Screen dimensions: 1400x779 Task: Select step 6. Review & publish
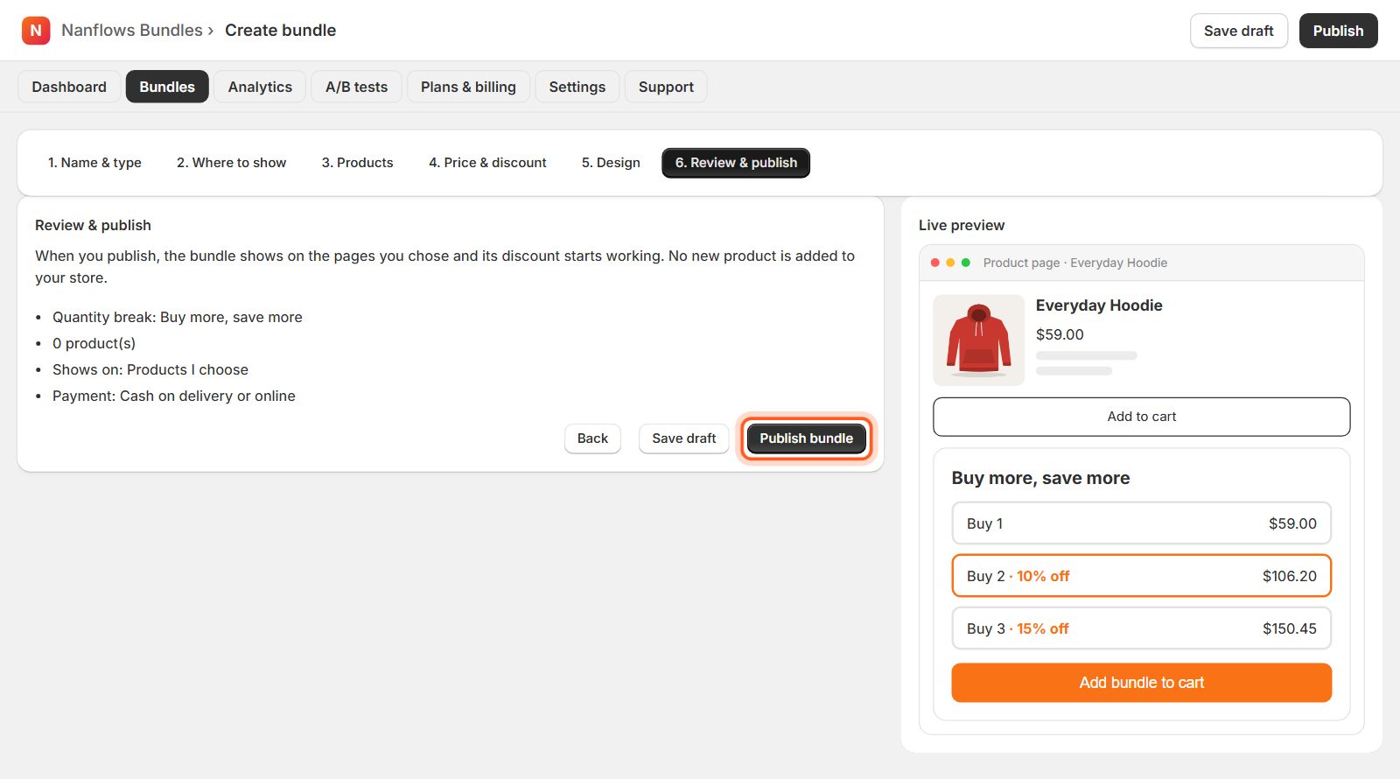pyautogui.click(x=736, y=163)
